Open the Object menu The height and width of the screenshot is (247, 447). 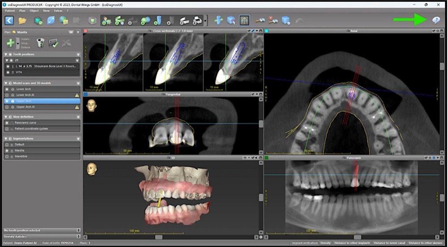pos(34,11)
